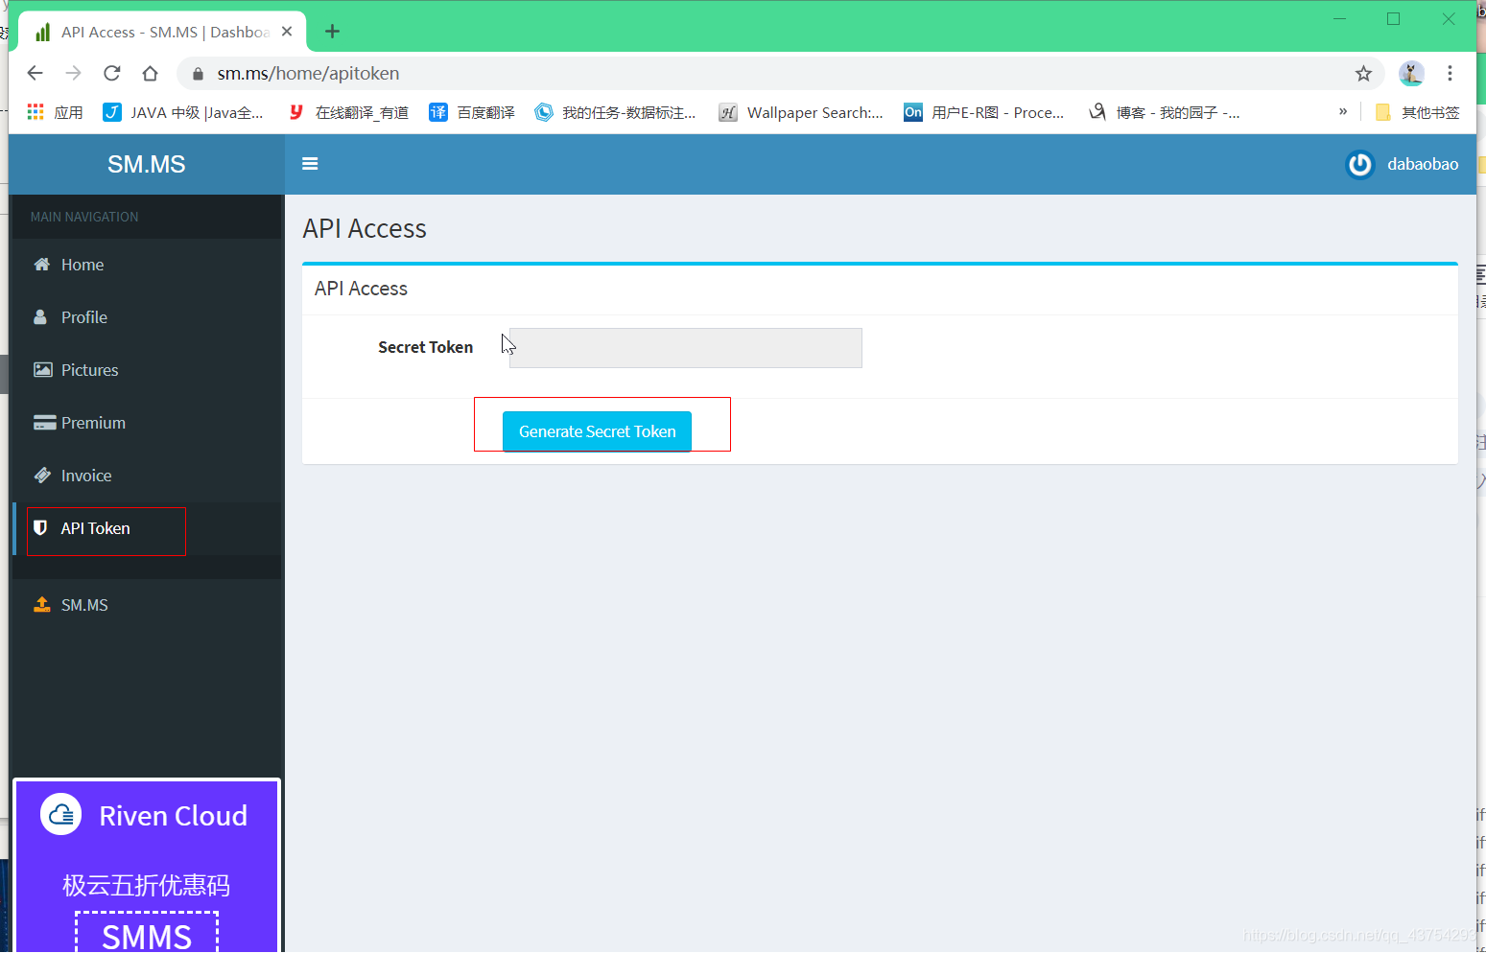Open Pictures in the sidebar
The height and width of the screenshot is (953, 1486).
147,370
